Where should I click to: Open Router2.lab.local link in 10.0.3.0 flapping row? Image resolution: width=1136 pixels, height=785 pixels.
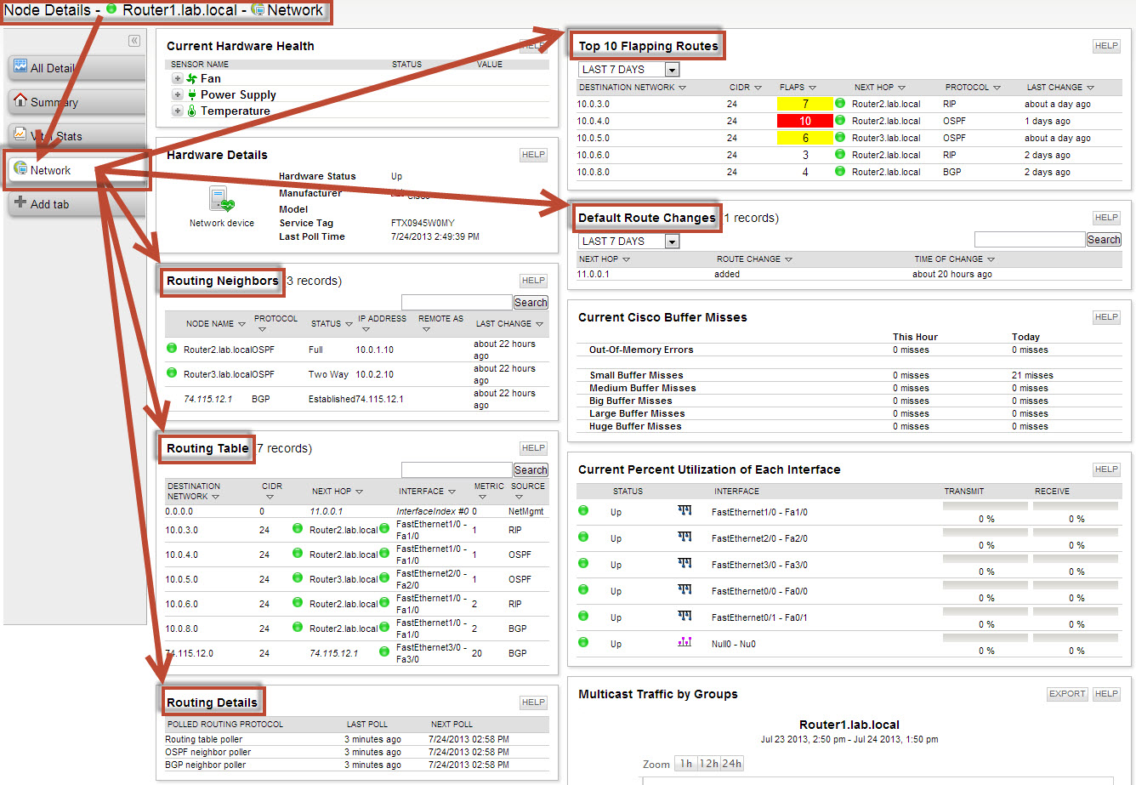tap(886, 104)
